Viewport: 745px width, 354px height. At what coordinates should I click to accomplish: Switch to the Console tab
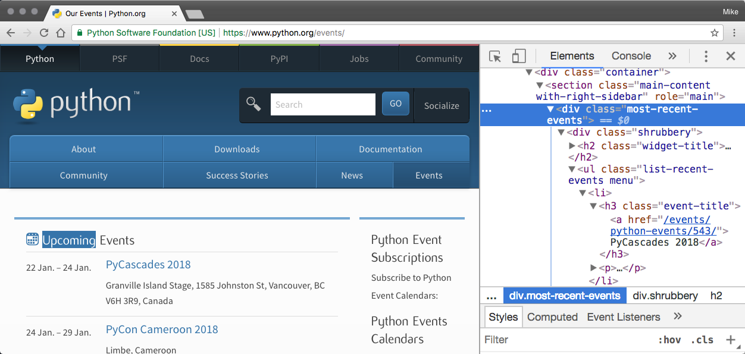click(x=631, y=57)
